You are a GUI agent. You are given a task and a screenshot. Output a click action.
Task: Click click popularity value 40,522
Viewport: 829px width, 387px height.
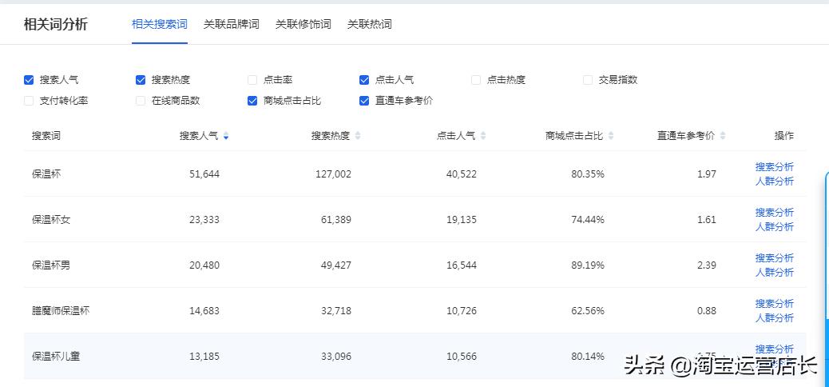[x=461, y=174]
